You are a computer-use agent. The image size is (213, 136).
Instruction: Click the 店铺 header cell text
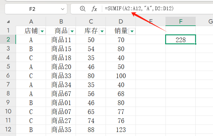(x=31, y=31)
